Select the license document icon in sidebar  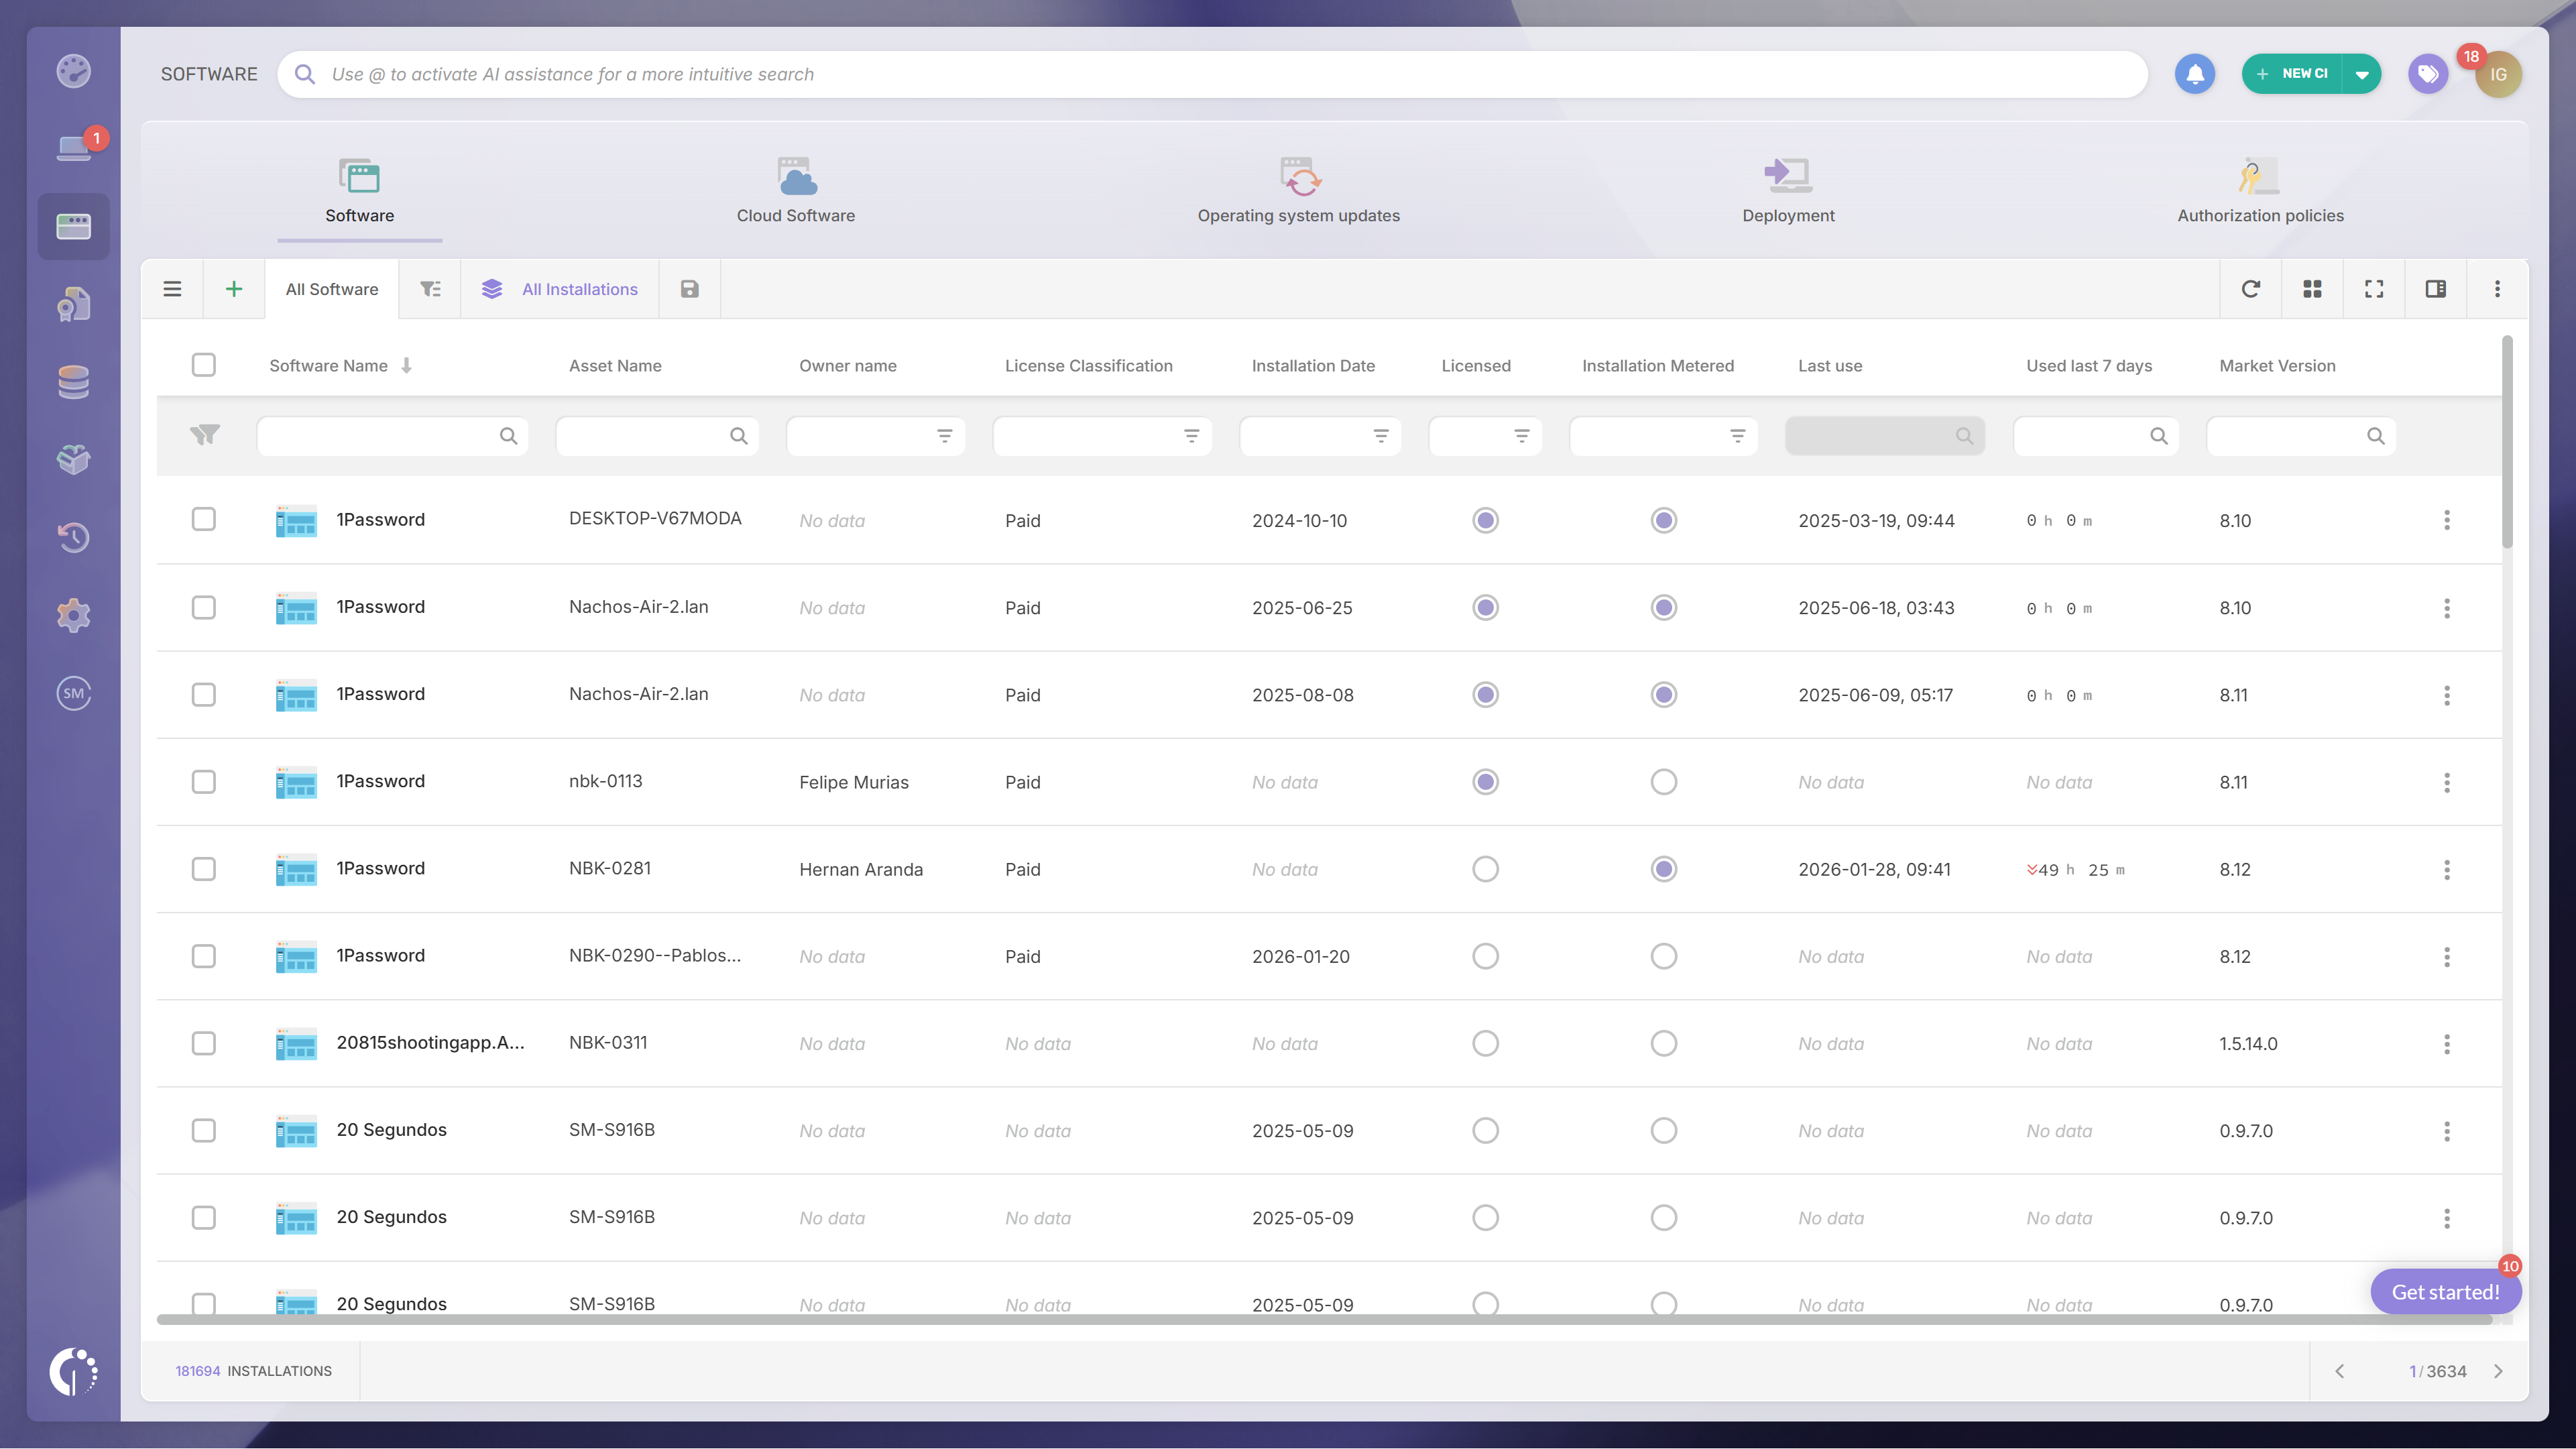(73, 303)
